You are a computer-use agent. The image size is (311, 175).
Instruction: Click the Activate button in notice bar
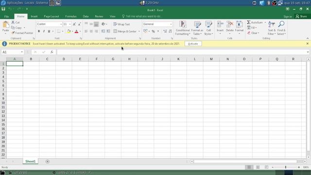193,44
